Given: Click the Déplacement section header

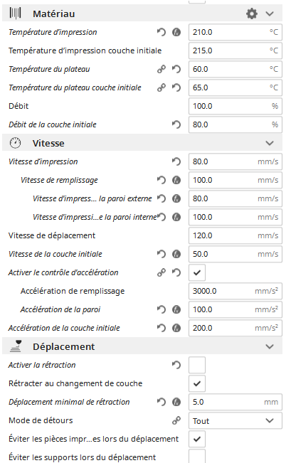Looking at the screenshot, I should pyautogui.click(x=142, y=346).
